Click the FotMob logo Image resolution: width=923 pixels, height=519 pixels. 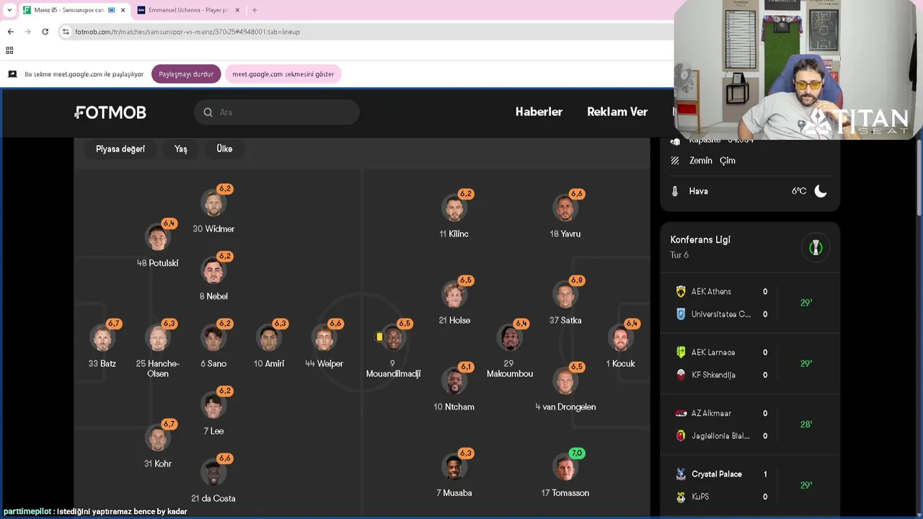click(110, 112)
